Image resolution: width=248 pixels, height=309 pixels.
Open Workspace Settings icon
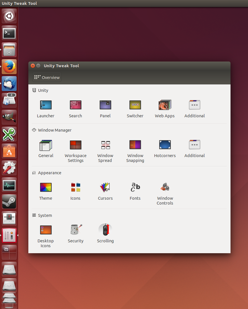tap(76, 145)
